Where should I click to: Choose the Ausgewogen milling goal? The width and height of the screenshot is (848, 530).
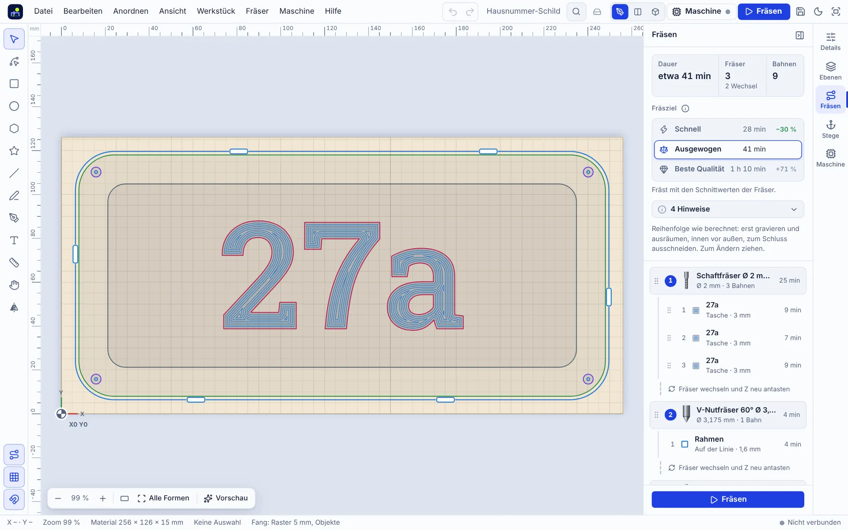[x=728, y=149]
